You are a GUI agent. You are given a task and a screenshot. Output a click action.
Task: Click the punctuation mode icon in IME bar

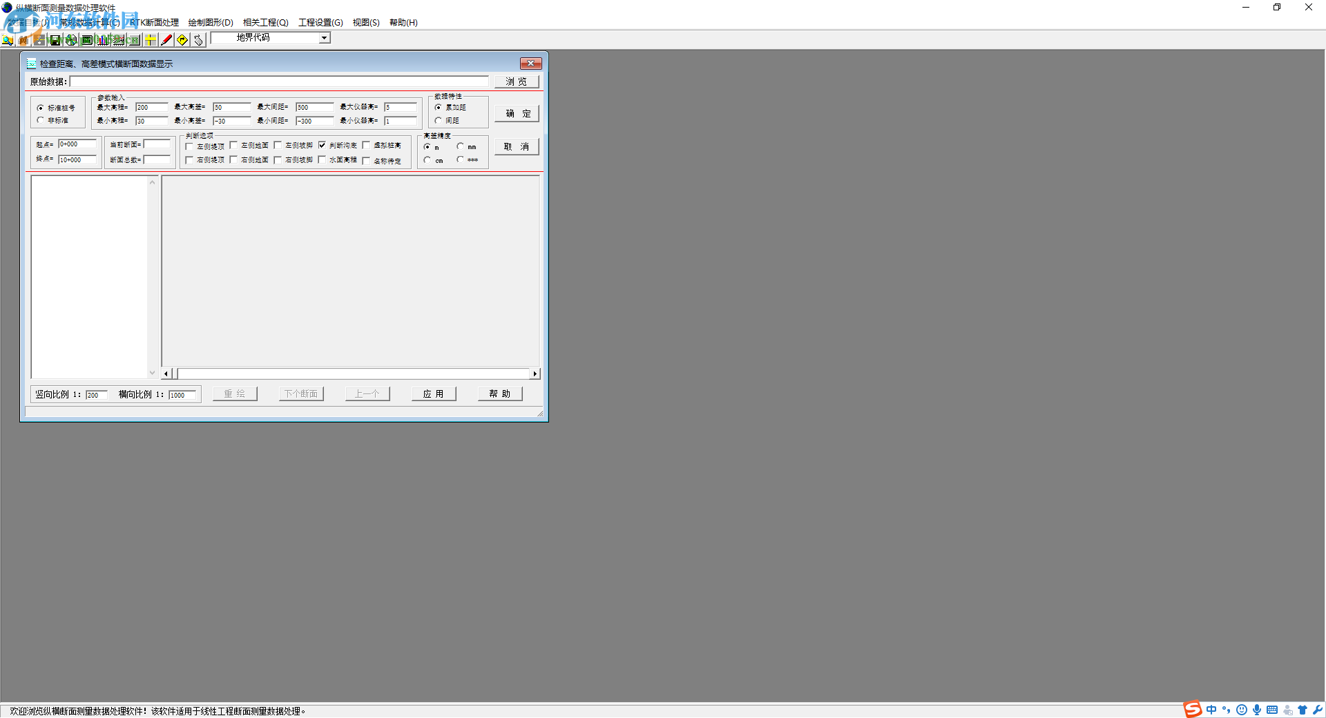pyautogui.click(x=1227, y=710)
